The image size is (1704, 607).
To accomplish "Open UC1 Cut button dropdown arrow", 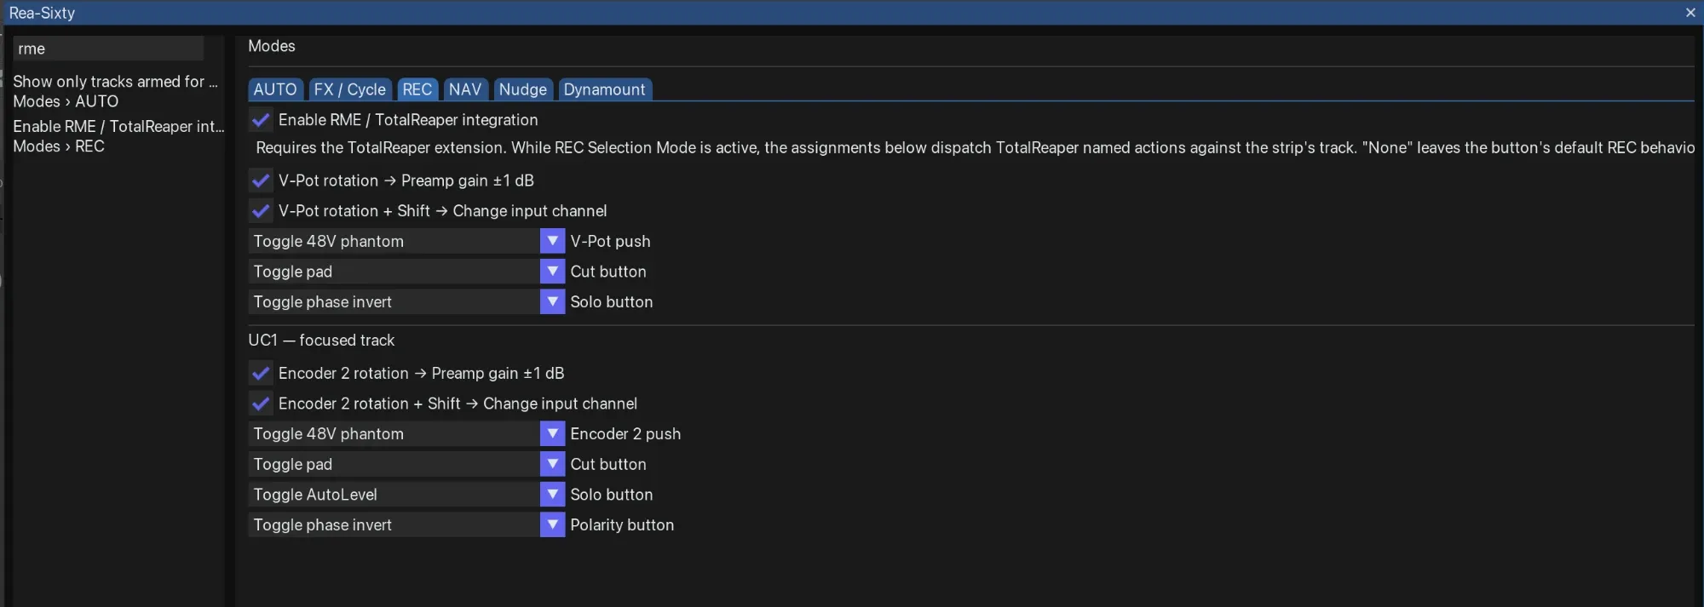I will click(x=552, y=464).
